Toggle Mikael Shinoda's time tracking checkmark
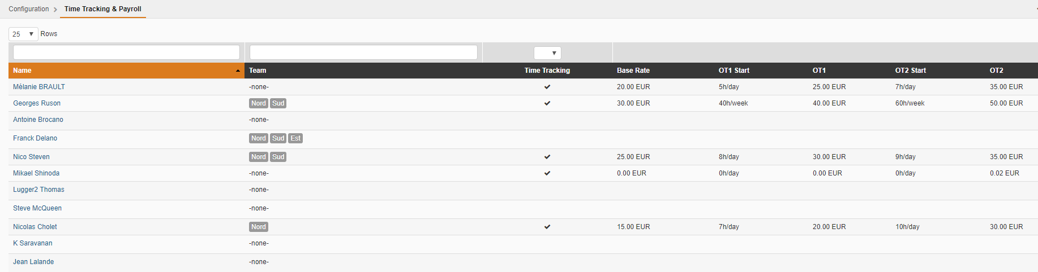This screenshot has height=272, width=1038. point(547,173)
